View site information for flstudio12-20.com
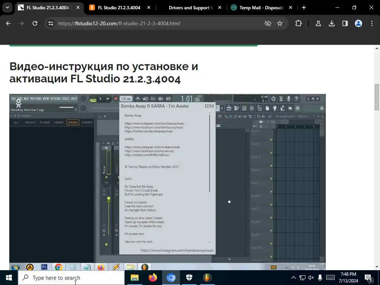The height and width of the screenshot is (285, 380). pos(50,23)
